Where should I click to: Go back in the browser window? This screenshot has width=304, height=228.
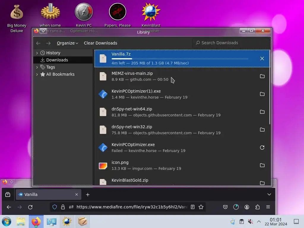point(9,207)
